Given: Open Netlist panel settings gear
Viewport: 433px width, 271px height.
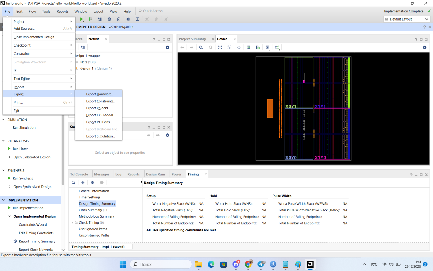Looking at the screenshot, I should tap(167, 47).
